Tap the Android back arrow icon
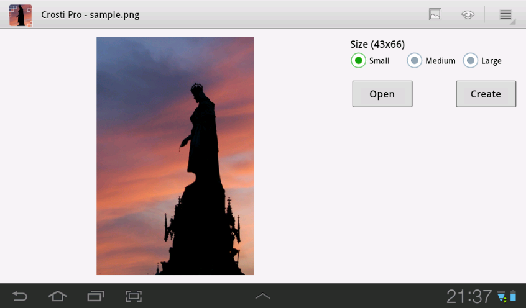Viewport: 526px width, 308px height. (x=20, y=296)
